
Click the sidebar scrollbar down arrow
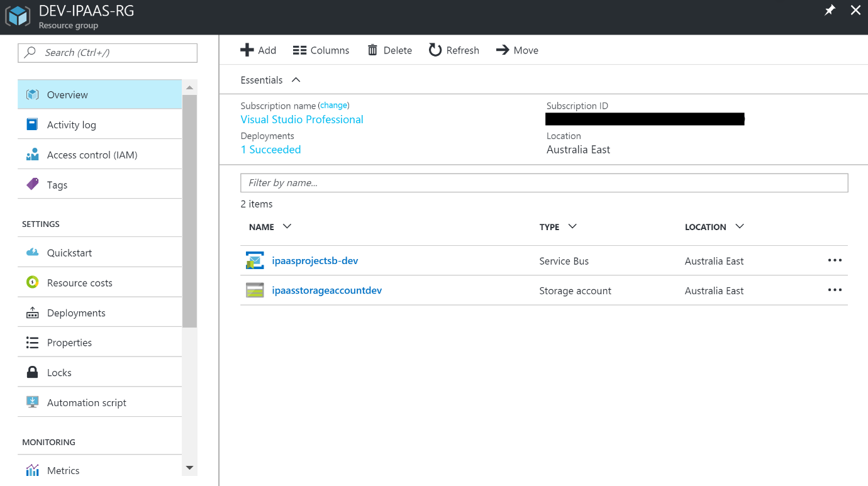click(x=190, y=468)
